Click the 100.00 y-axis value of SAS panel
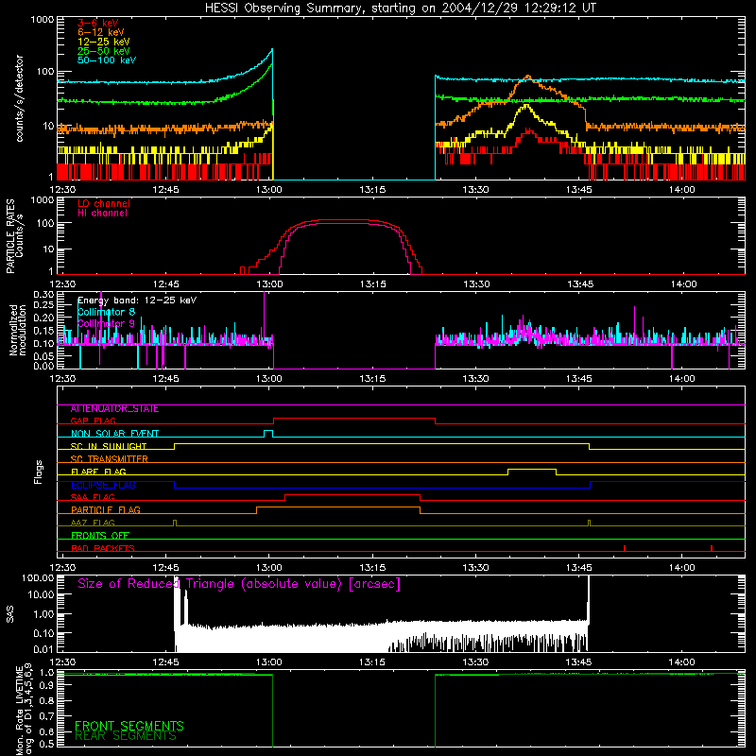 [38, 578]
